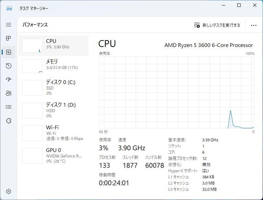Click the large CPU usage graph
The height and width of the screenshot is (200, 263).
176,93
